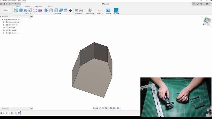Image resolution: width=212 pixels, height=119 pixels.
Task: Toggle visibility of the Origin folder
Action: pyautogui.click(x=7, y=28)
